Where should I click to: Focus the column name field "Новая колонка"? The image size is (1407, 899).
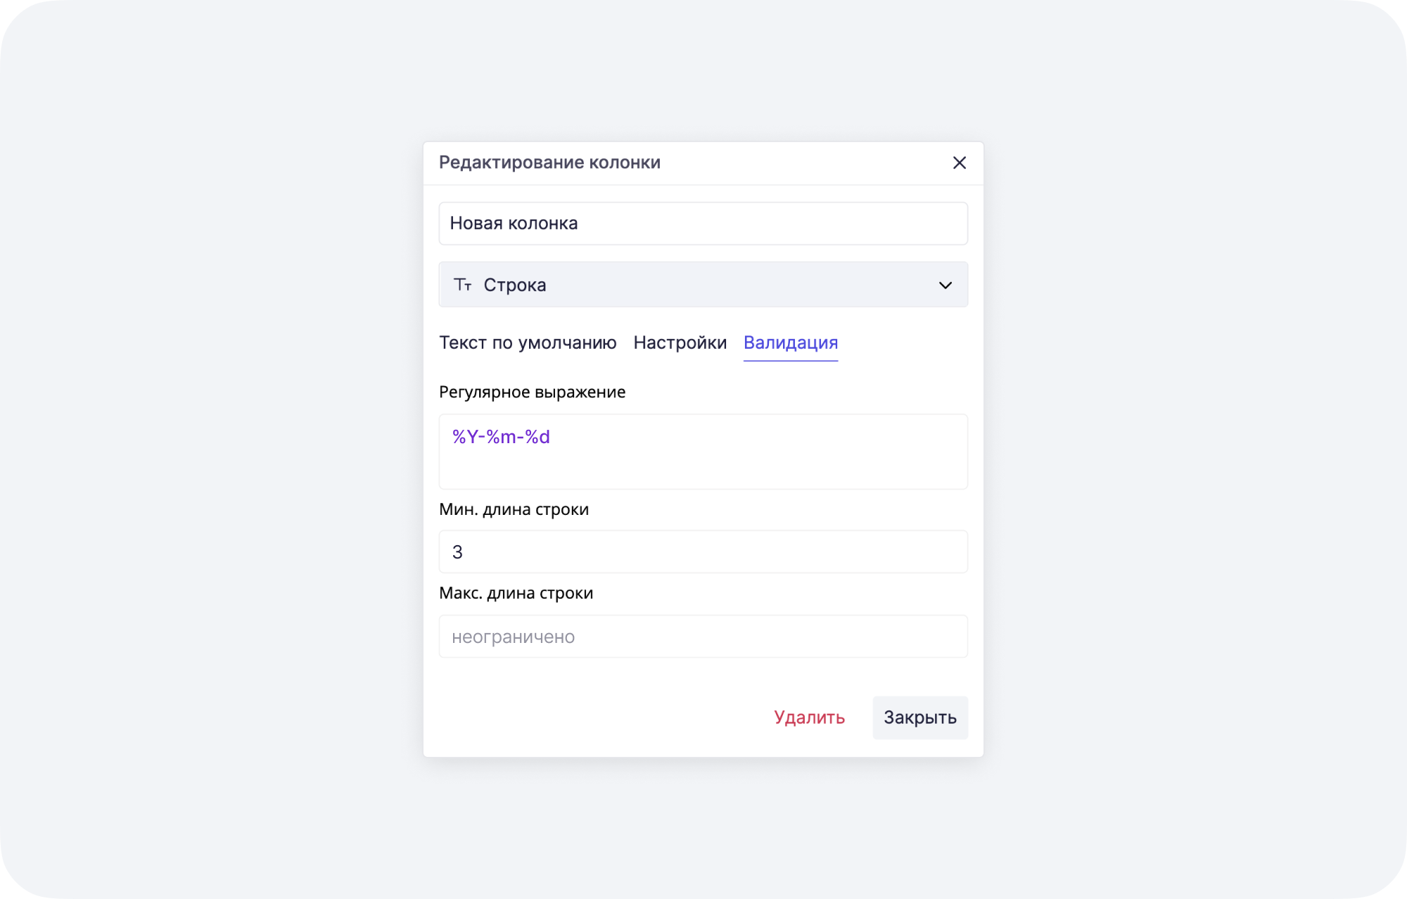click(x=703, y=223)
